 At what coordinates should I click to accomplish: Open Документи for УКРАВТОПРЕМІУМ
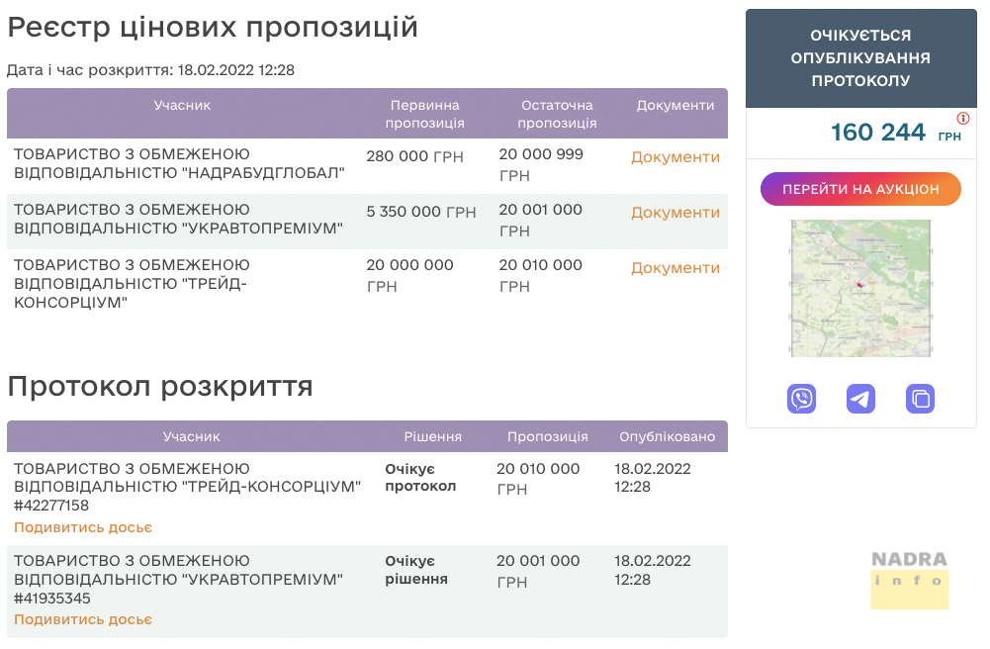675,213
